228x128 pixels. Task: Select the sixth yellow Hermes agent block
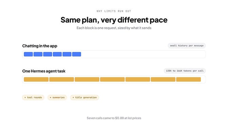click(163, 79)
